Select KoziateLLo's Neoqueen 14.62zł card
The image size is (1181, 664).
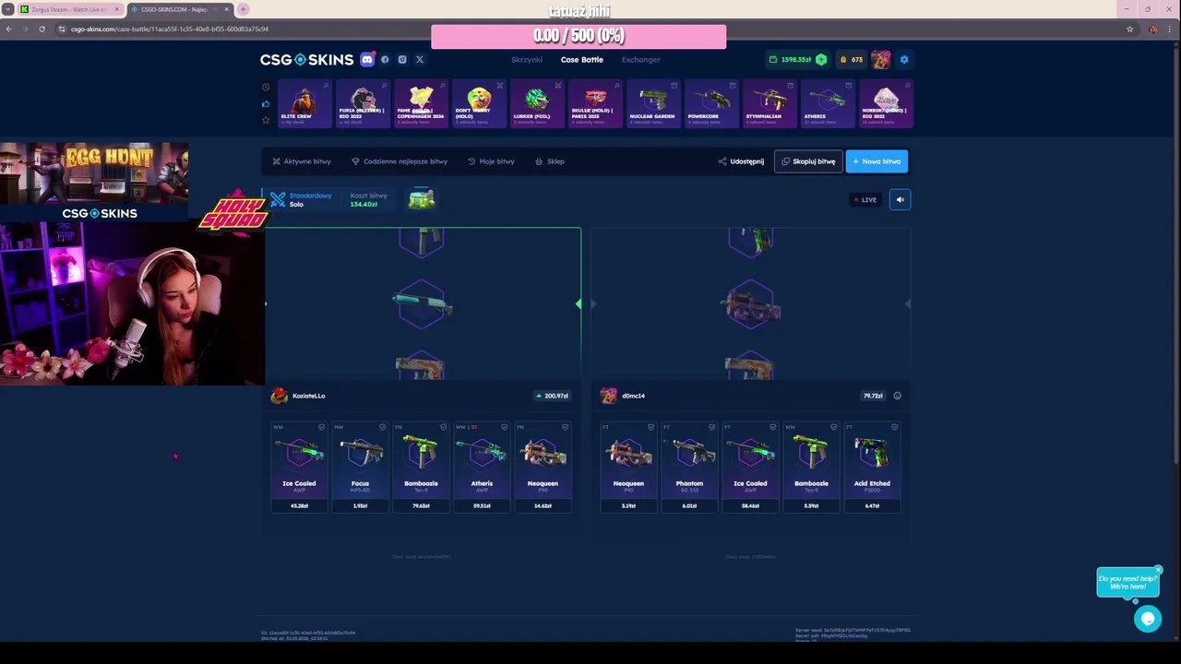543,467
